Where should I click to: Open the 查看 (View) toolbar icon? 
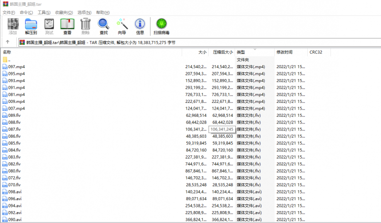pyautogui.click(x=67, y=26)
